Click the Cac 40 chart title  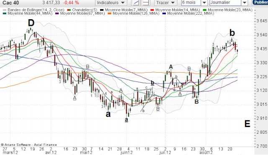pos(10,3)
